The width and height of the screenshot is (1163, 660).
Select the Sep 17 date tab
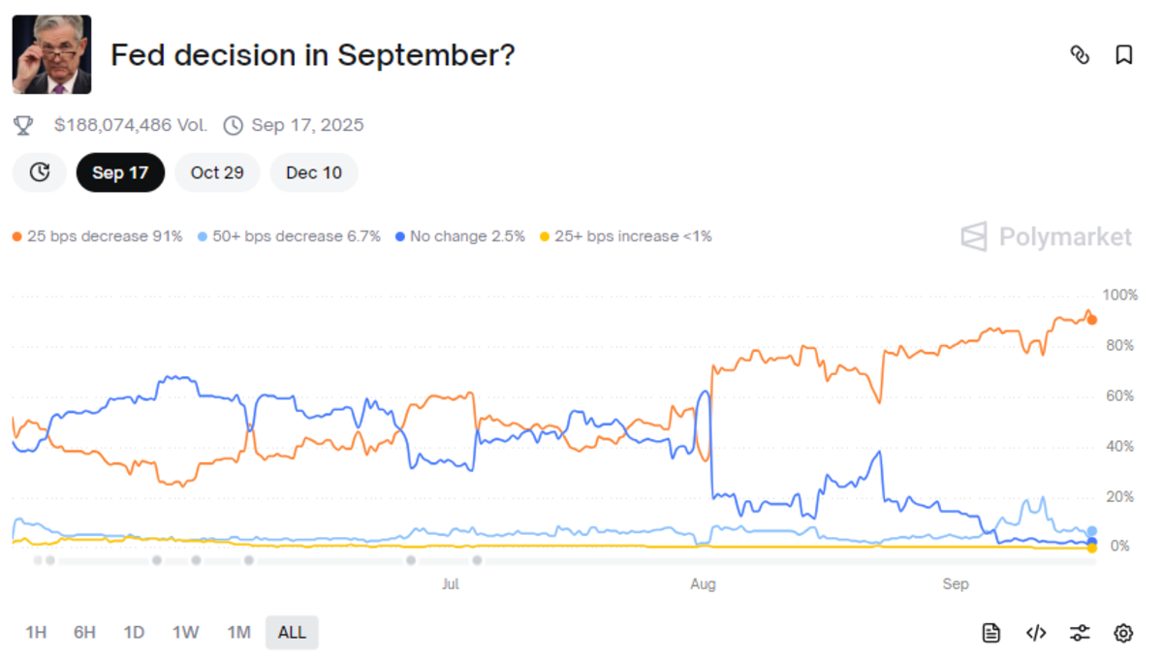click(x=120, y=173)
